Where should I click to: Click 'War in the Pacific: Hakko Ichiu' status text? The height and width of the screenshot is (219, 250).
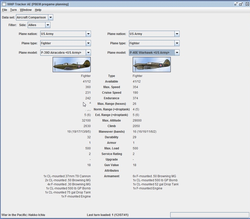[23, 215]
